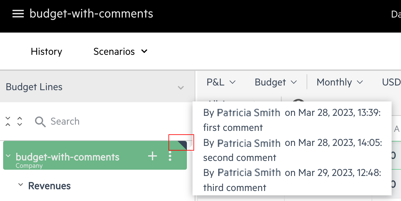Open the three-dot menu on budget-with-comments
This screenshot has height=201, width=401.
(x=170, y=156)
